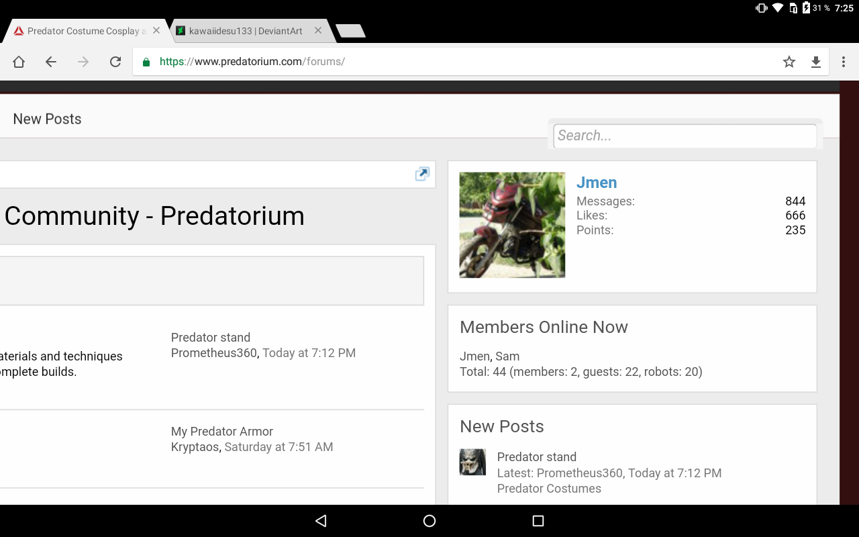Open the New Posts navigation link
This screenshot has width=859, height=537.
click(x=47, y=119)
